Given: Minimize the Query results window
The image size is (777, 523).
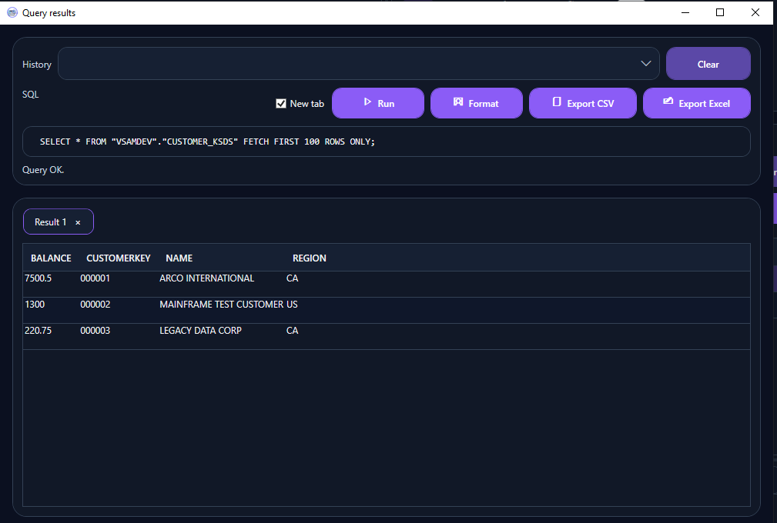Looking at the screenshot, I should click(x=685, y=12).
